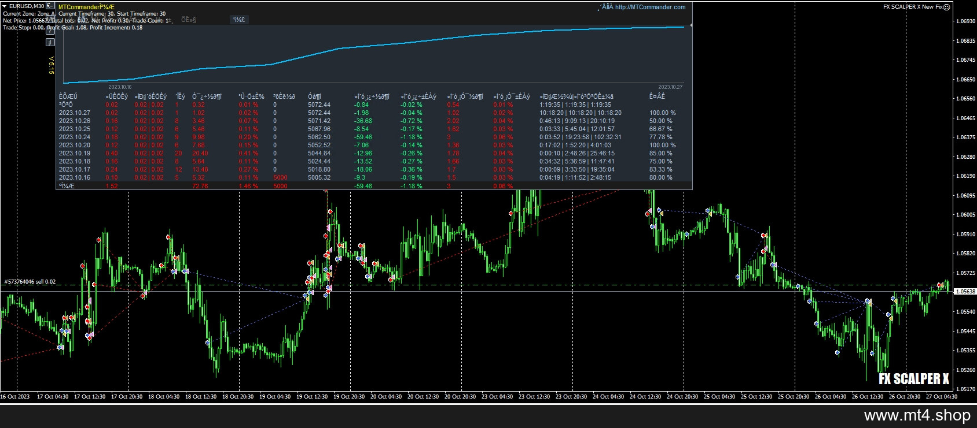Image resolution: width=977 pixels, height=428 pixels.
Task: Click the 2023.10.16 start date under equity curve
Action: [x=120, y=87]
